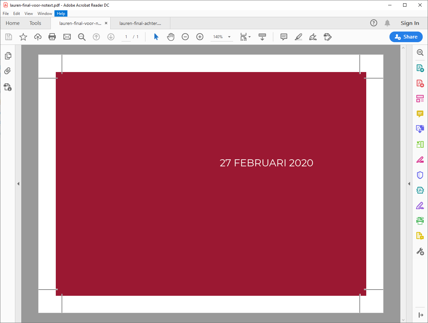Activate the text Selection tool
Viewport: 428px width, 323px height.
156,37
